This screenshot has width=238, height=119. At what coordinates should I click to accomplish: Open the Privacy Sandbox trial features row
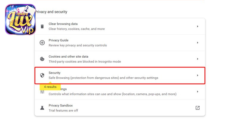click(x=120, y=108)
